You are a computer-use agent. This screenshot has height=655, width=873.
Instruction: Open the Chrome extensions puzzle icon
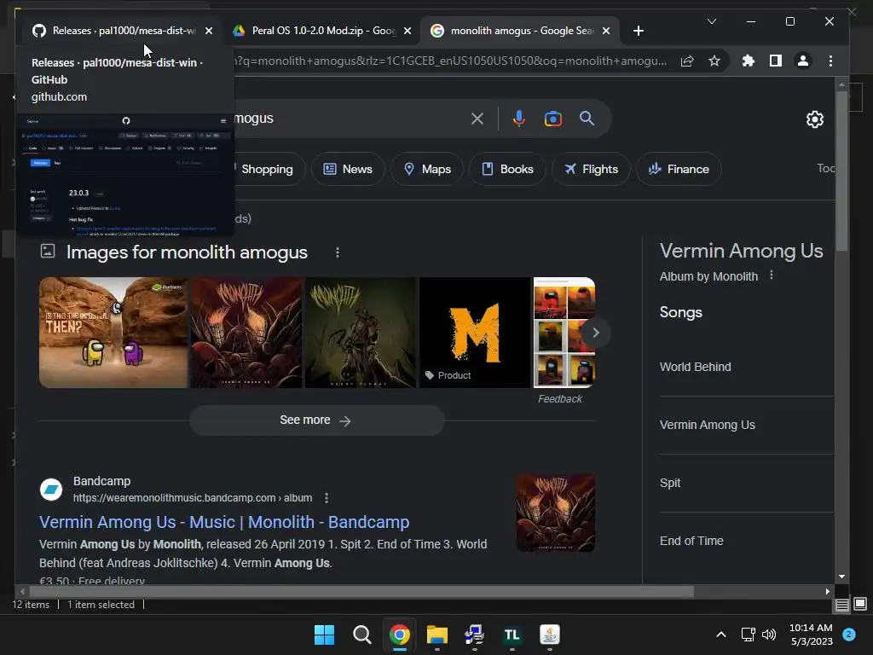(749, 61)
